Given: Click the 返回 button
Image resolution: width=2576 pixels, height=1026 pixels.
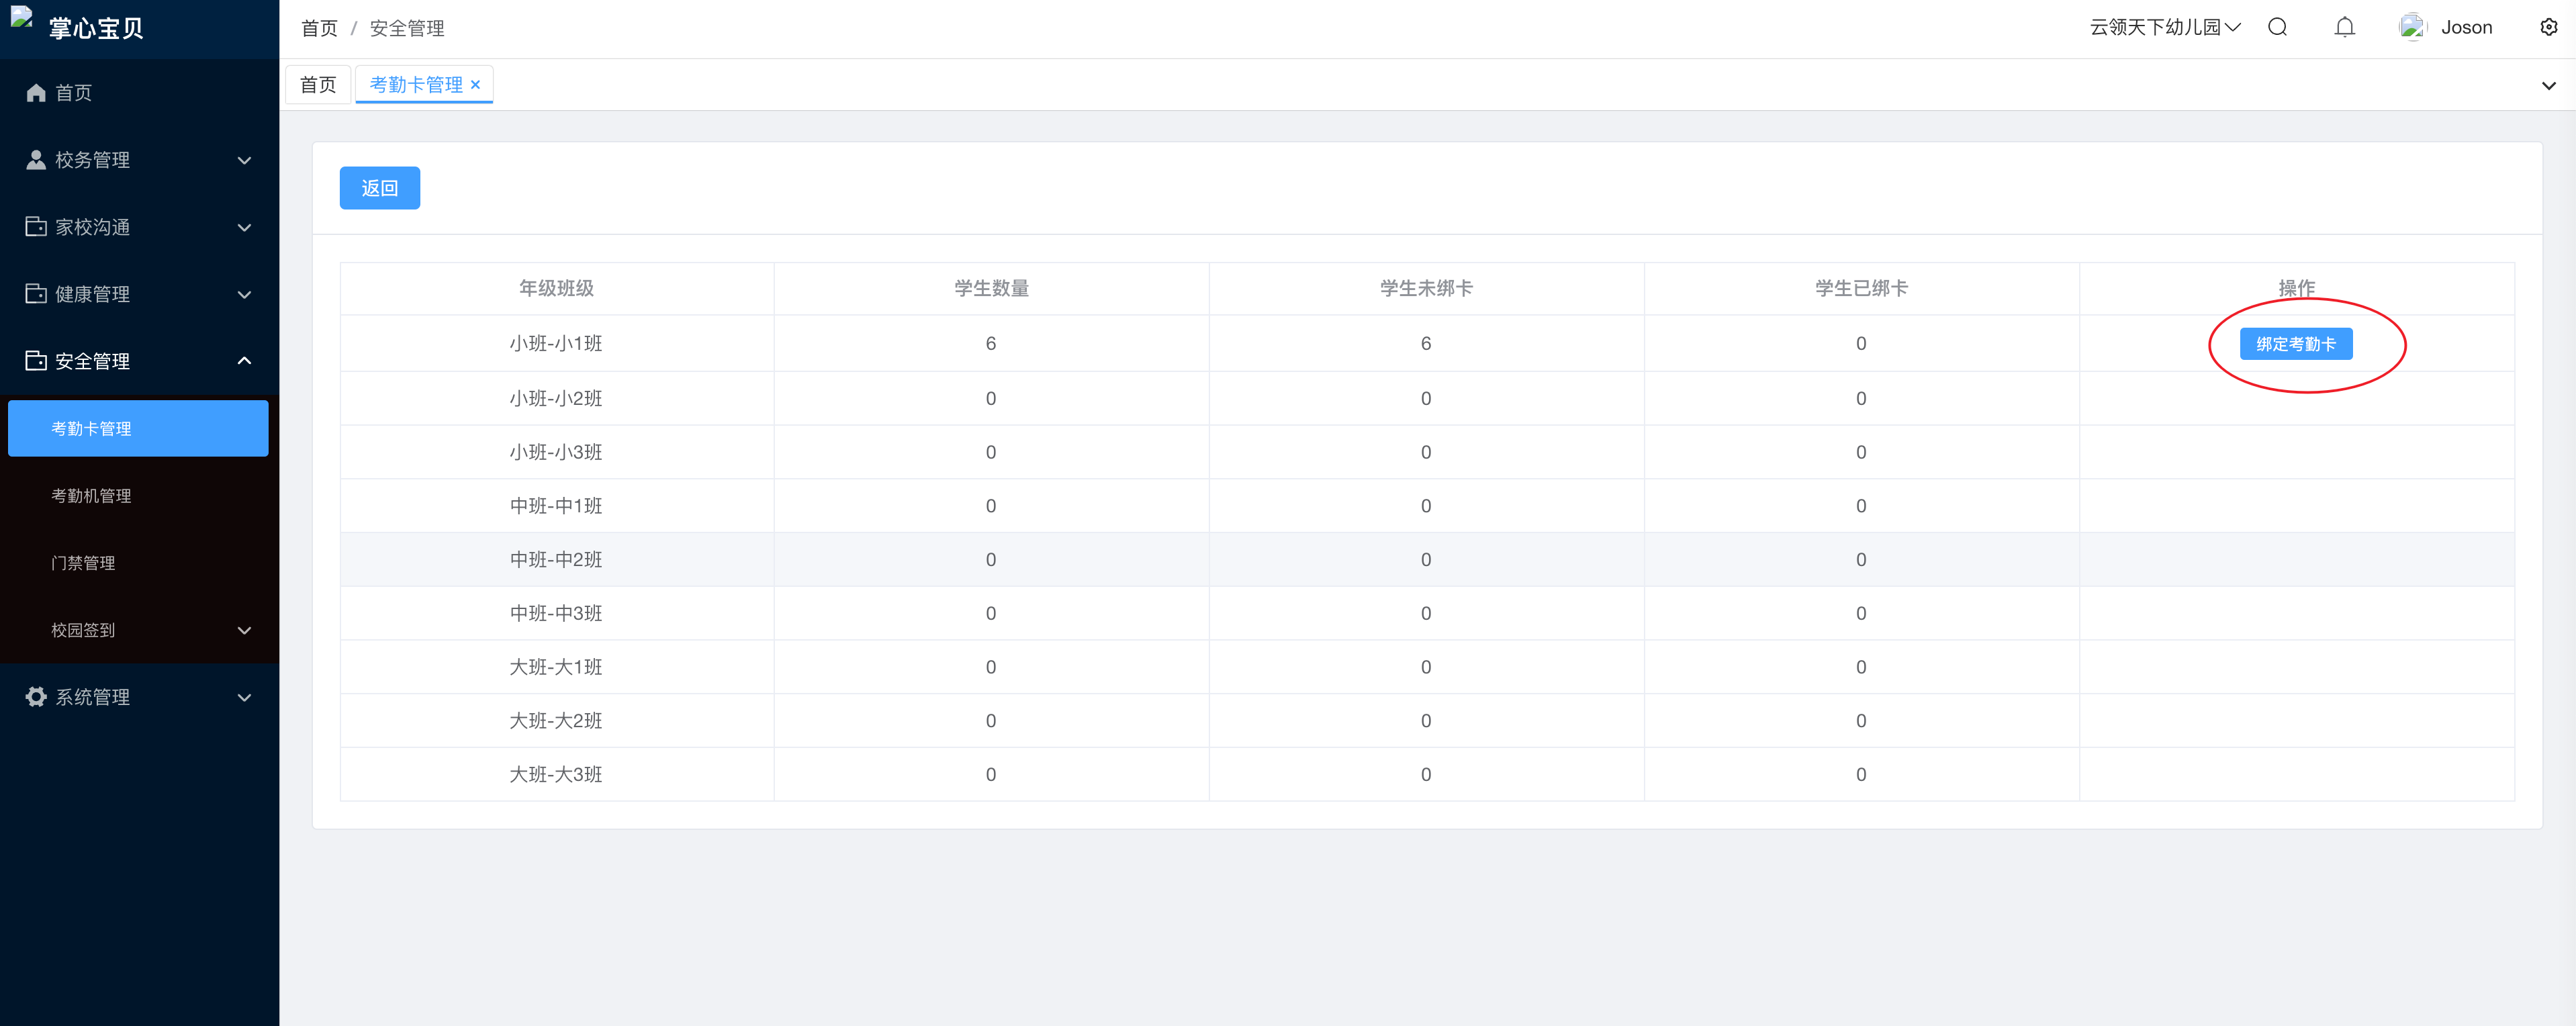Looking at the screenshot, I should [x=379, y=188].
